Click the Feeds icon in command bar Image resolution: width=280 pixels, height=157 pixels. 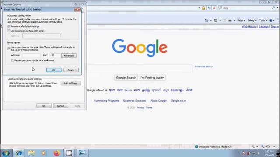(x=216, y=20)
